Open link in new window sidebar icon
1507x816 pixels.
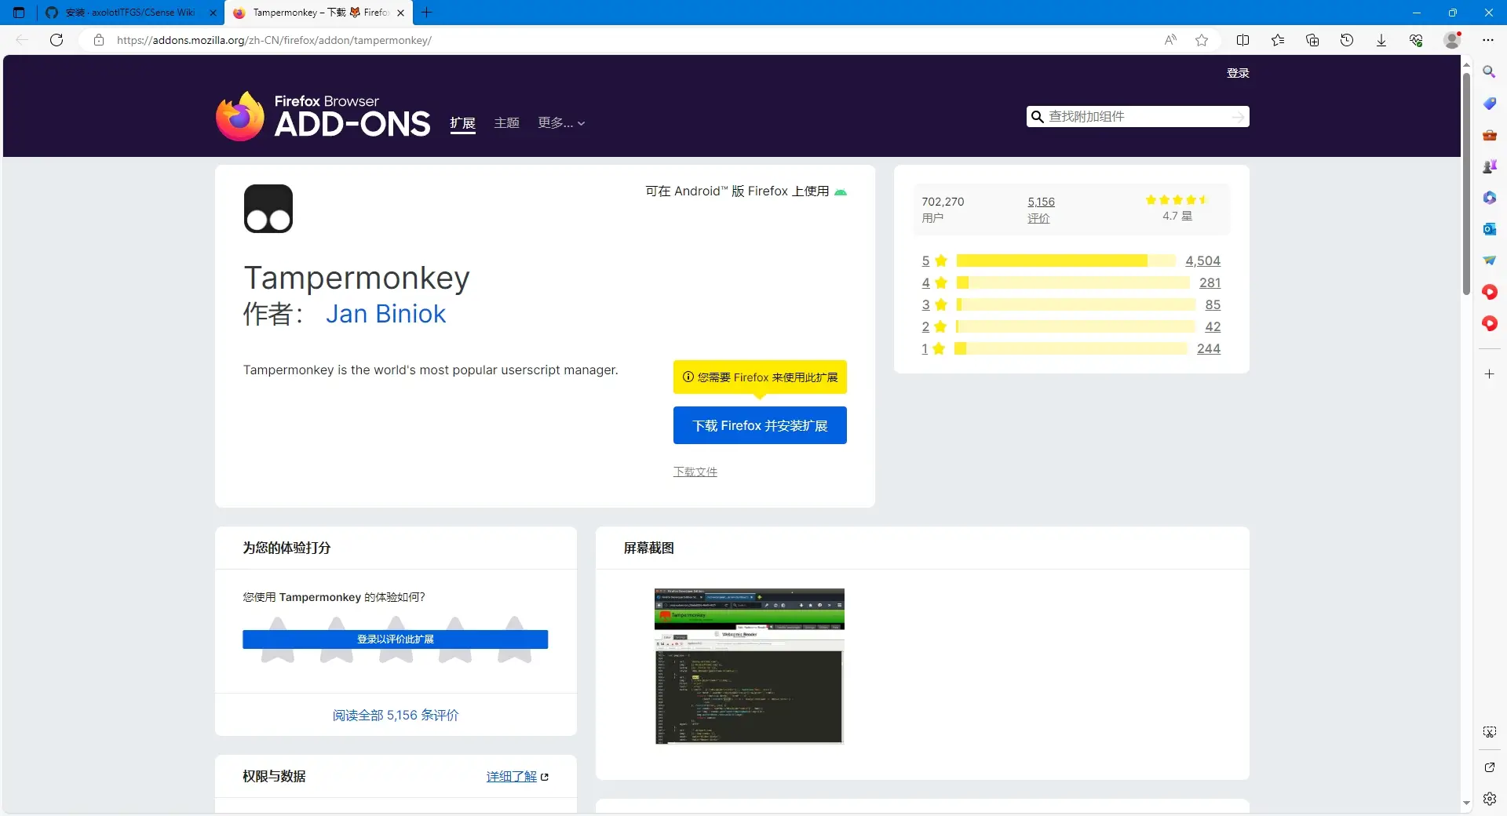tap(1489, 767)
